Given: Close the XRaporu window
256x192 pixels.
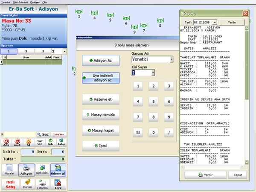Looking at the screenshot, I should coord(245,13).
